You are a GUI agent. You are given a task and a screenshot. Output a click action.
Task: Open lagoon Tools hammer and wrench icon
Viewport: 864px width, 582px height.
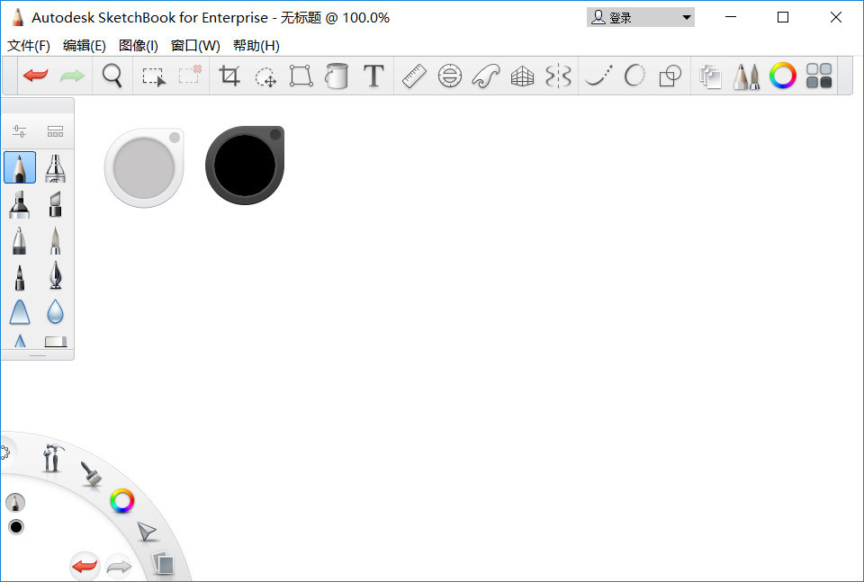[52, 458]
